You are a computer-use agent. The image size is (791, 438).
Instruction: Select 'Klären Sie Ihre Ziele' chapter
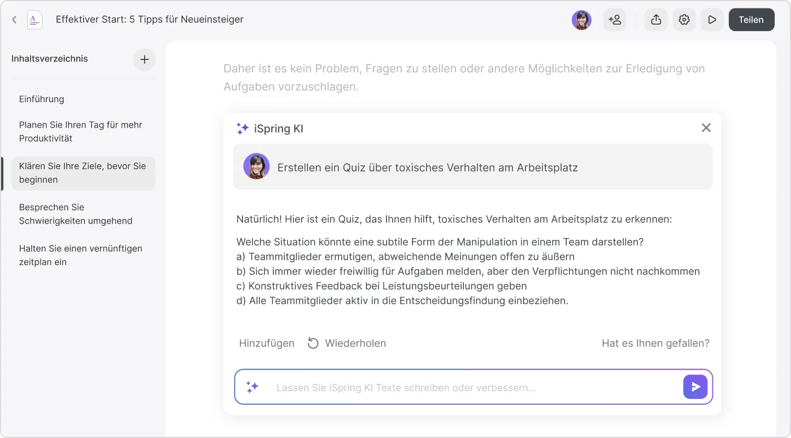83,173
